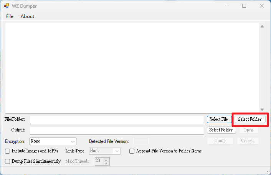The image size is (271, 175).
Task: Click the log area scroll down arrow
Action: (x=262, y=110)
